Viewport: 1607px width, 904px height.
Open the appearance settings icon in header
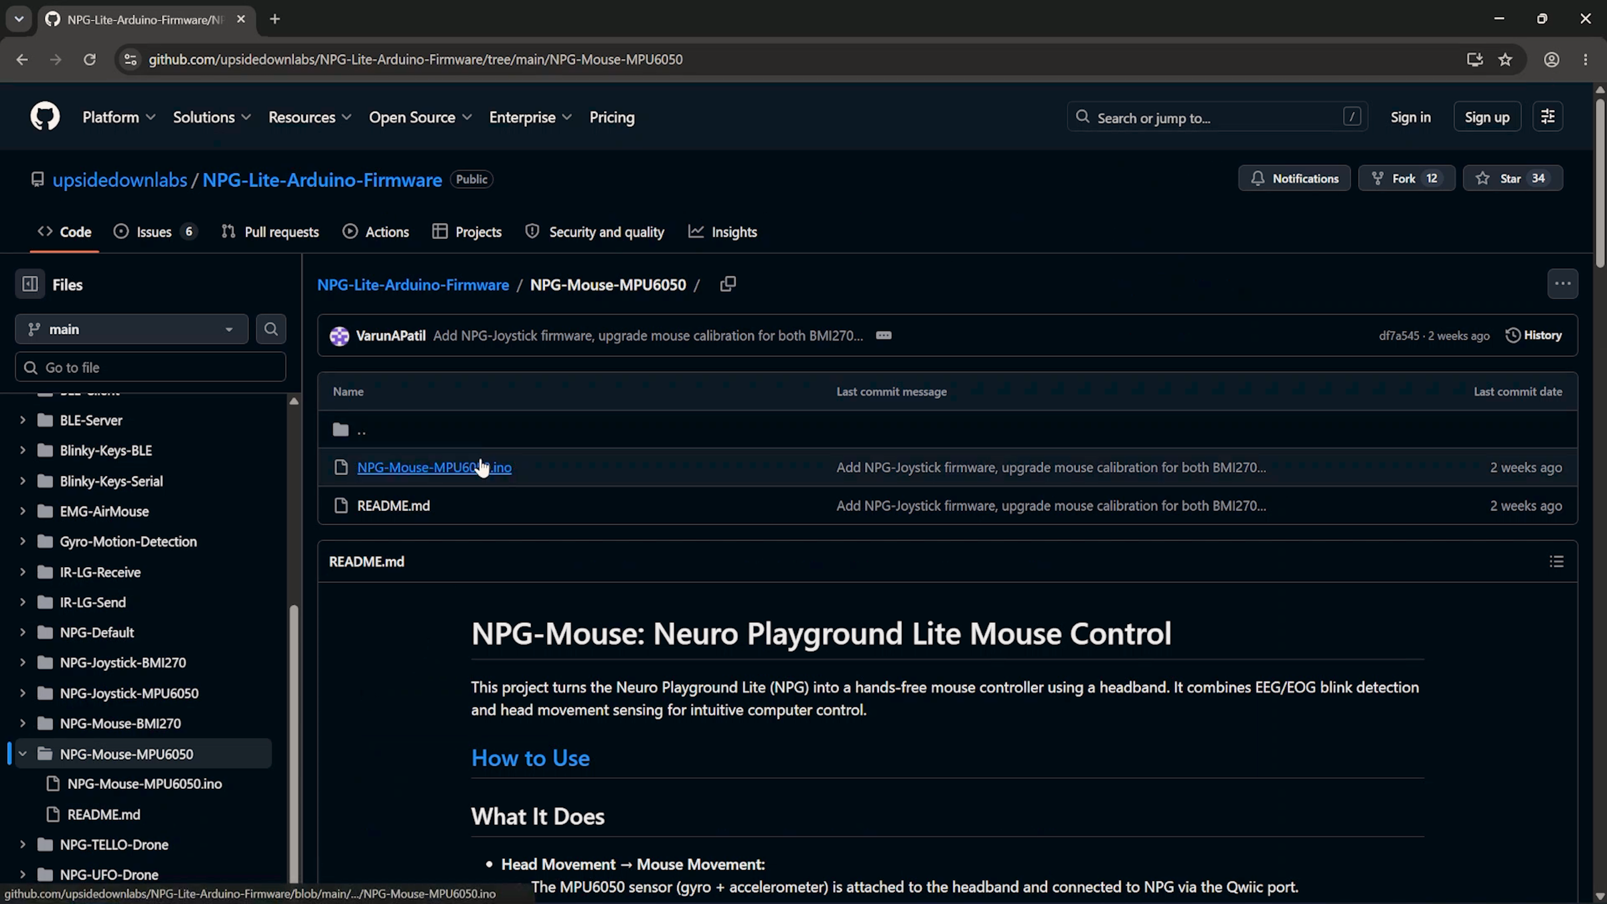(x=1548, y=117)
